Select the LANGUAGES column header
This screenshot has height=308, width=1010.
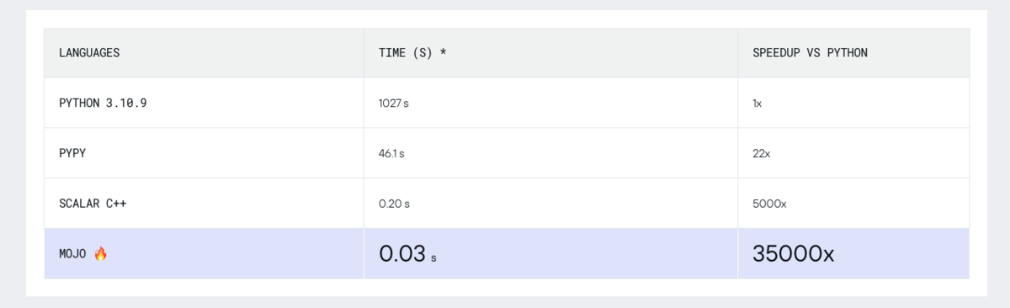(x=89, y=53)
